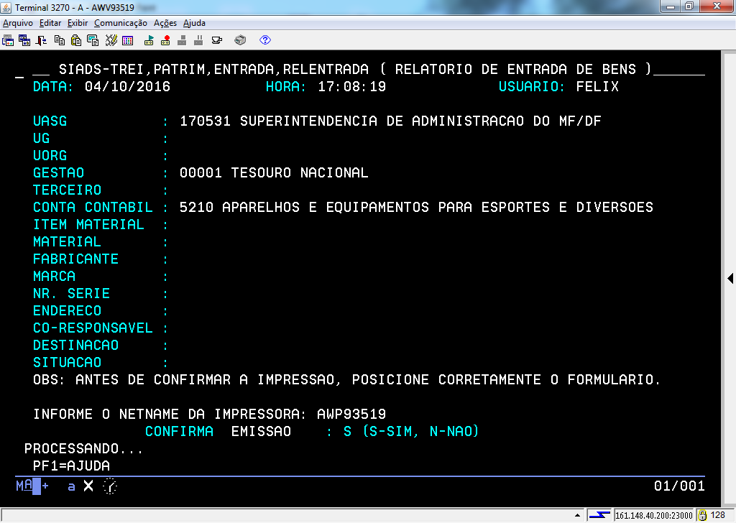The height and width of the screenshot is (523, 736).
Task: Click the UASG value 170531 SUPERINTENDENCIA
Action: coord(390,121)
